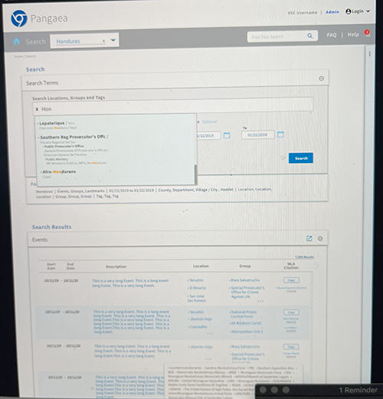
Task: Click the From date input field
Action: pyautogui.click(x=208, y=136)
